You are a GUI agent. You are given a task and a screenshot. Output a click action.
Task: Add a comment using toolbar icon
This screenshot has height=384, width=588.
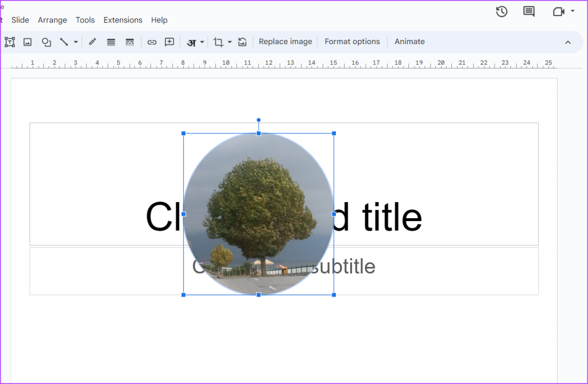[169, 42]
